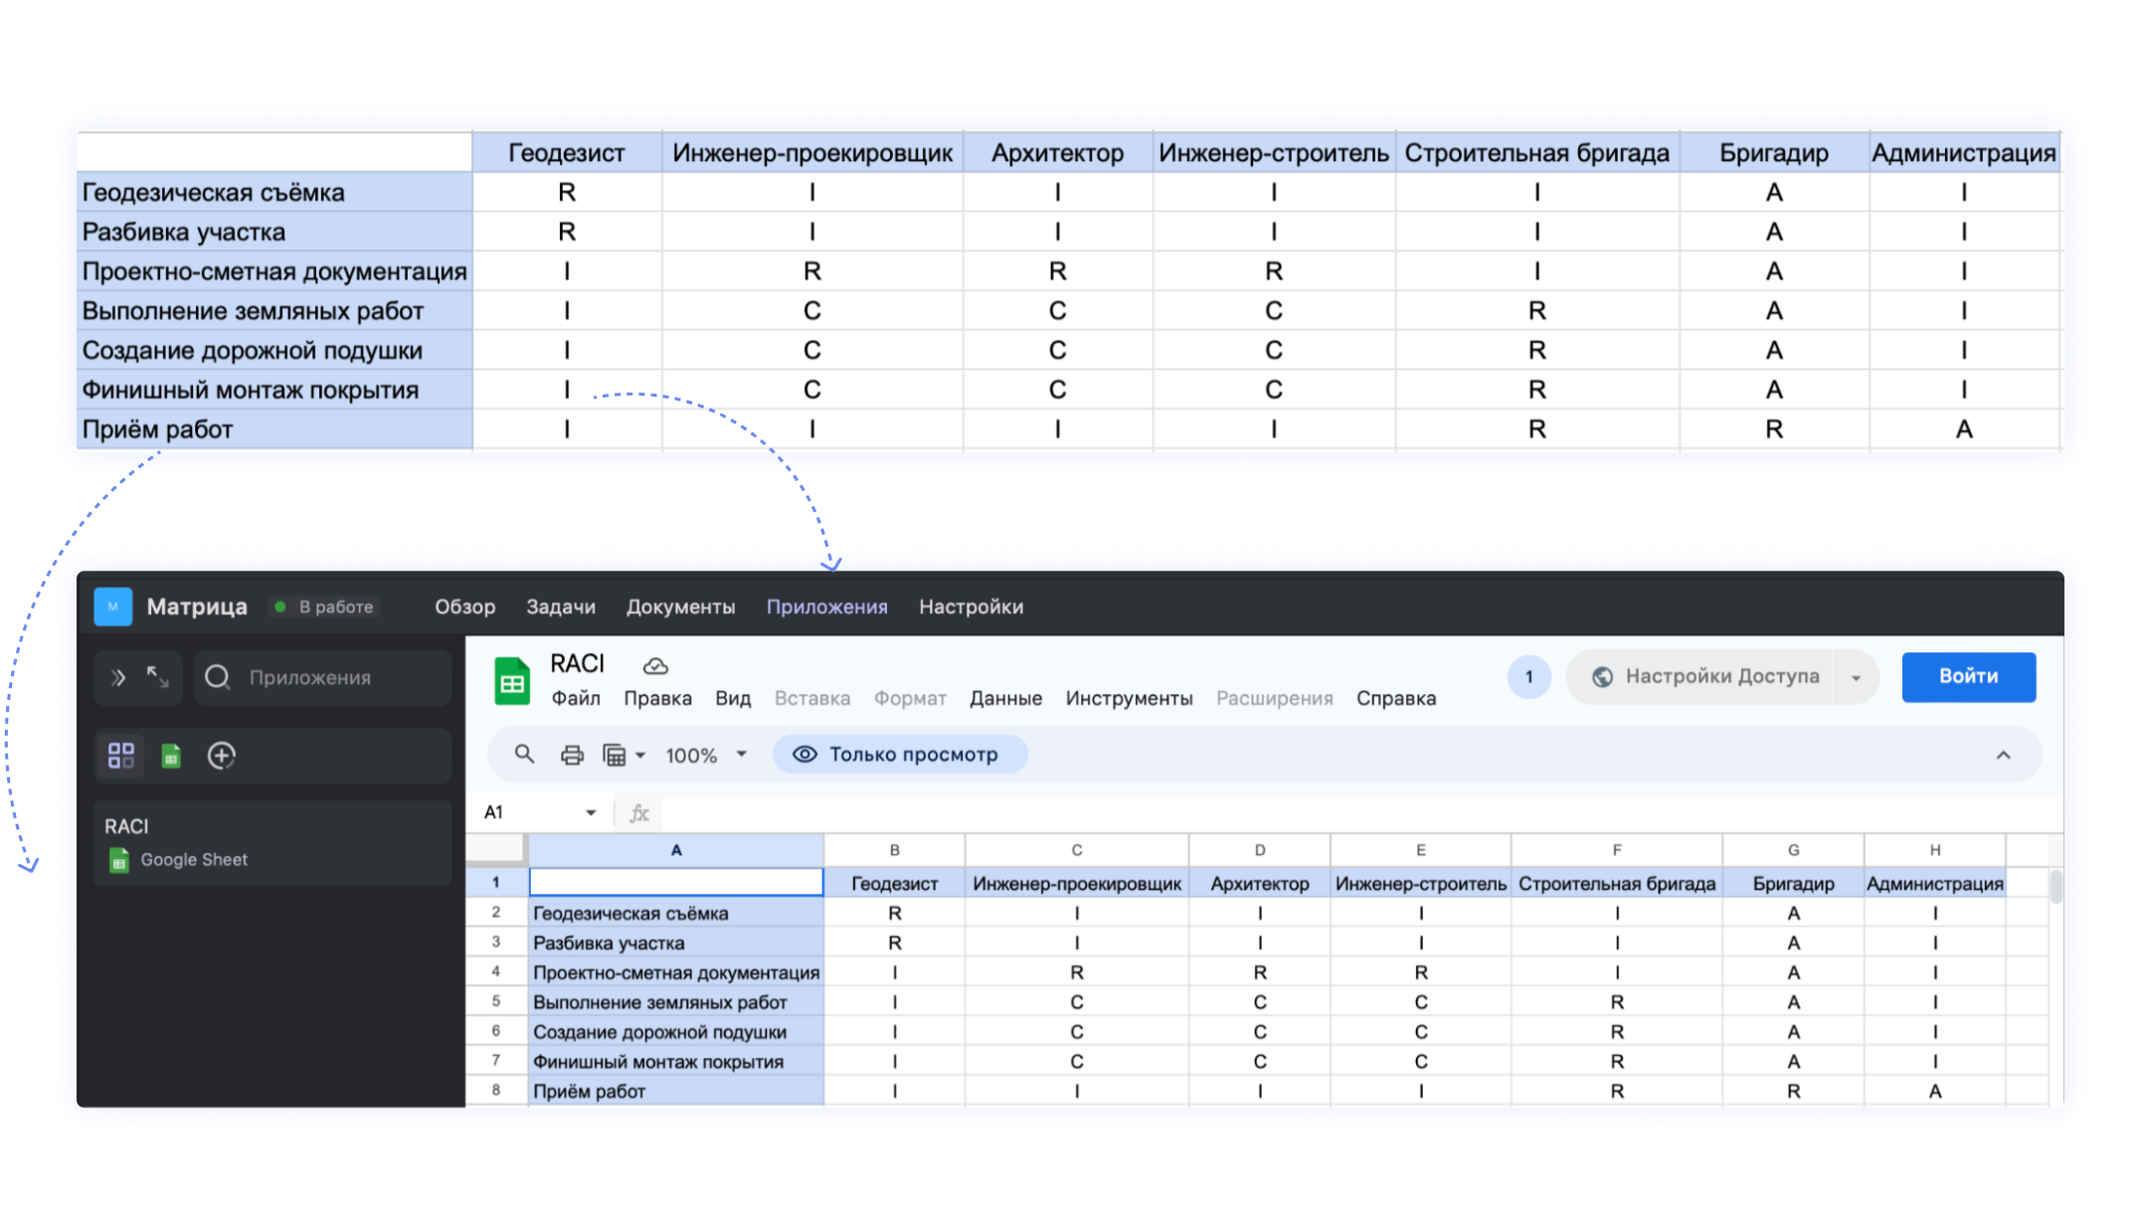2141x1208 pixels.
Task: Select the grid apps view icon
Action: point(121,756)
